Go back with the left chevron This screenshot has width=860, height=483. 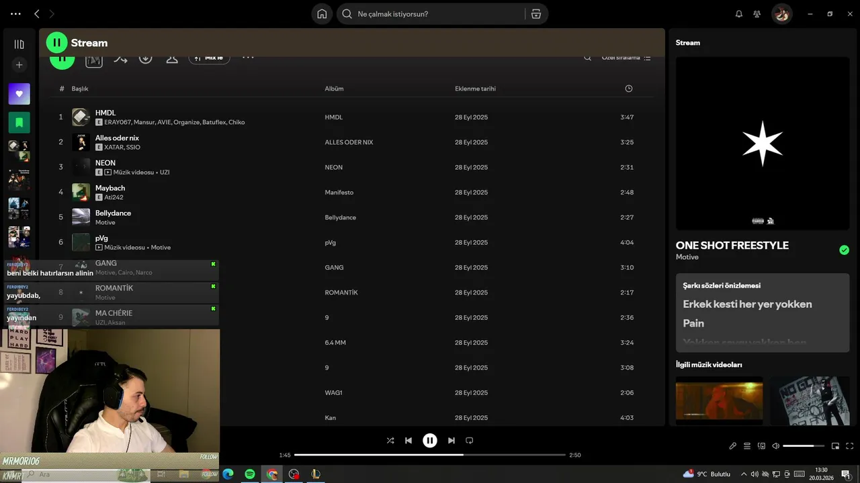click(37, 13)
